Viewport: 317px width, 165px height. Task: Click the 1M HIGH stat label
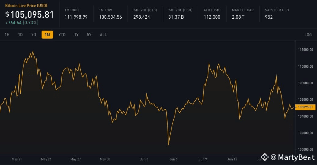(72, 10)
